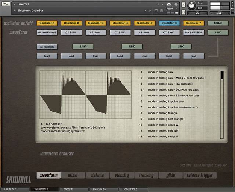This screenshot has height=192, width=235.
Task: Switch to the mixer tab
Action: point(73,175)
